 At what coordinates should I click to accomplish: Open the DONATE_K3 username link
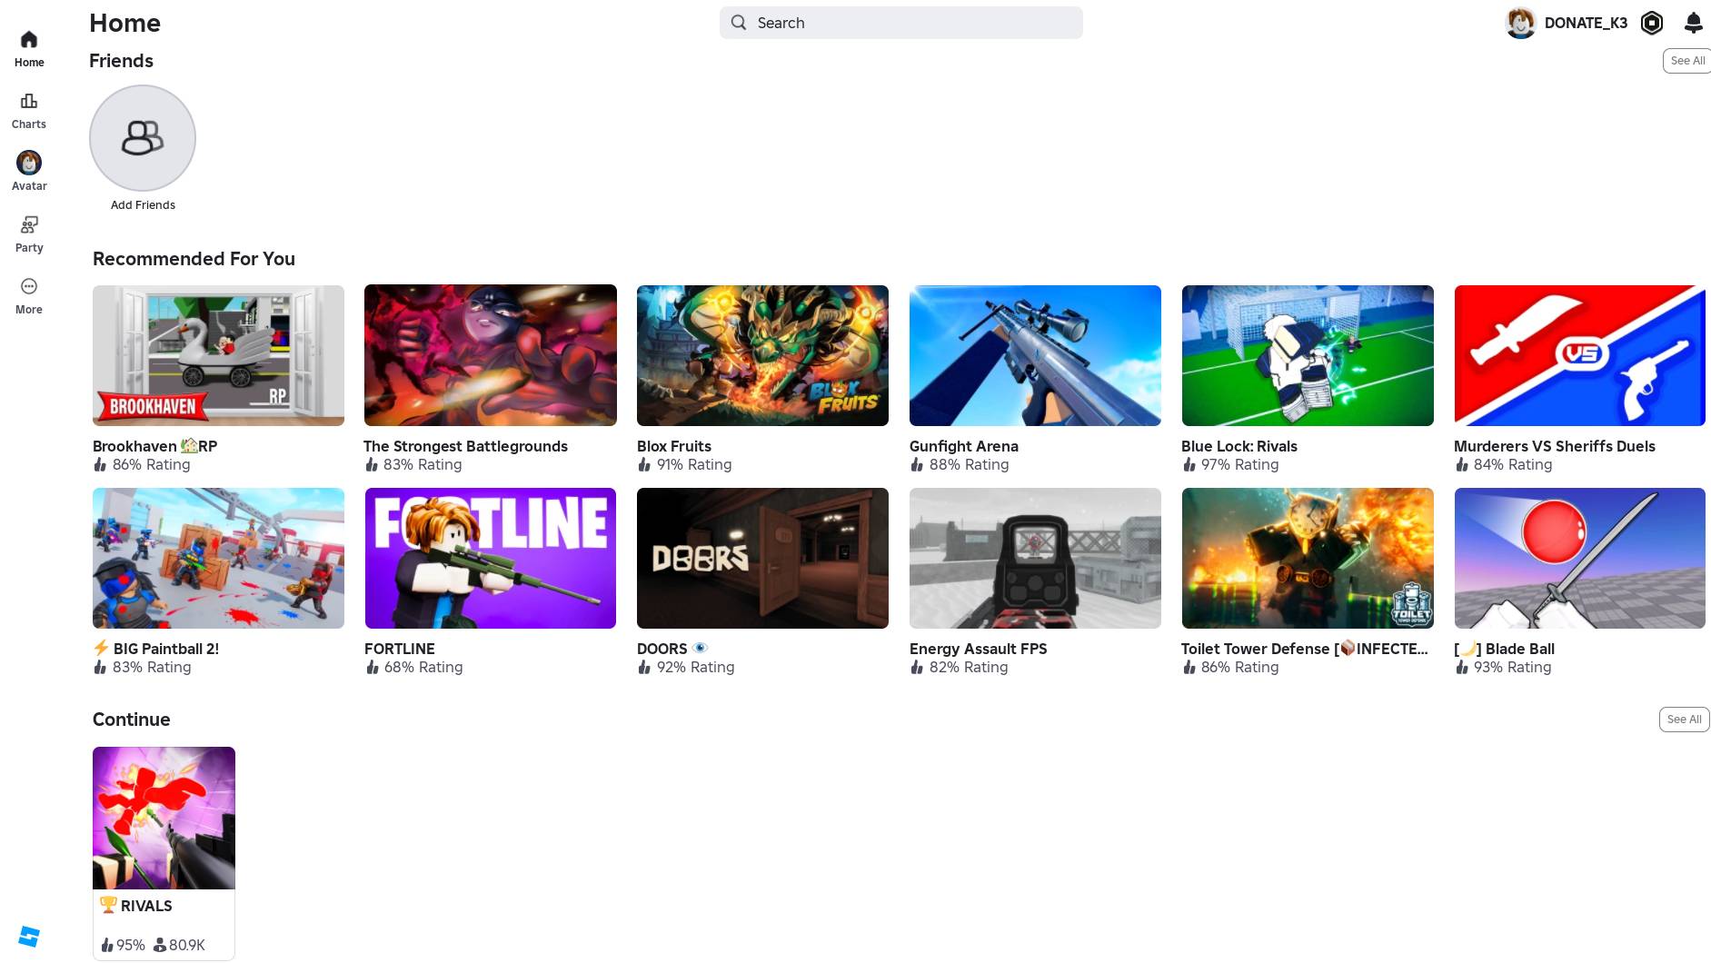point(1586,23)
